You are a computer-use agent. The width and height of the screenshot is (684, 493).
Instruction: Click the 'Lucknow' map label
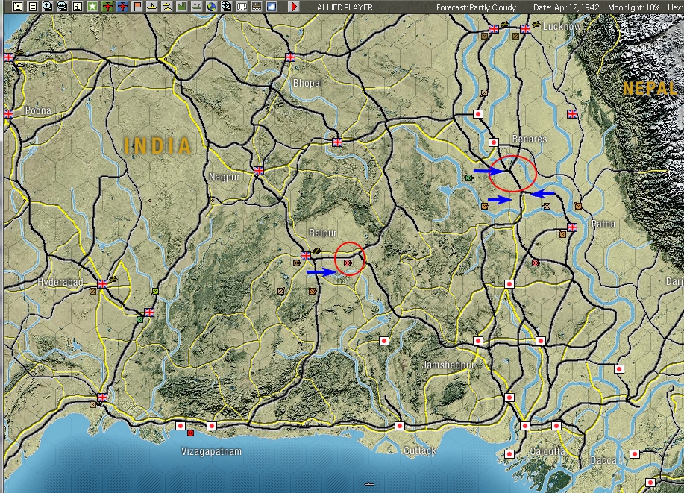[562, 26]
